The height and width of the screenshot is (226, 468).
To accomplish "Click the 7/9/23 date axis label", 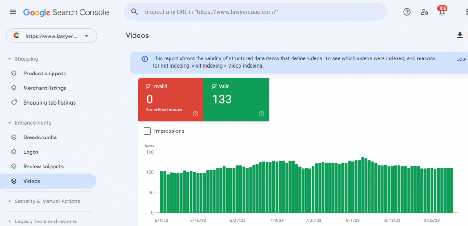I will (277, 221).
